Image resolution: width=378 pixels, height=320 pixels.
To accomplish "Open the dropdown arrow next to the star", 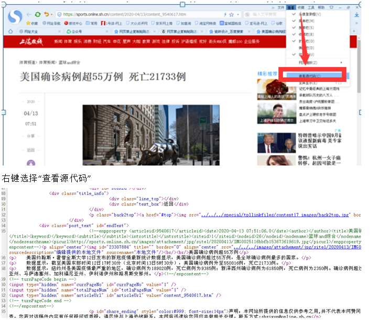I will coord(238,15).
